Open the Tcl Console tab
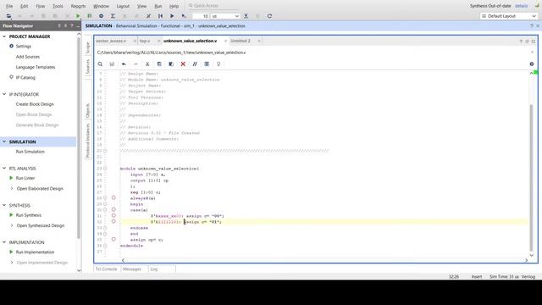 [x=106, y=269]
